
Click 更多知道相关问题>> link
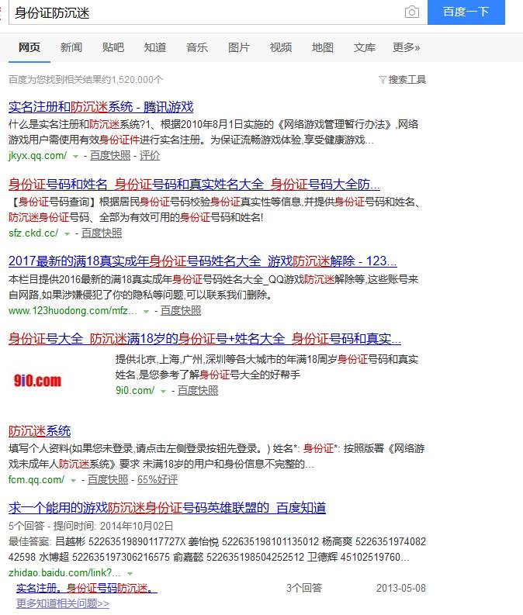(x=63, y=603)
